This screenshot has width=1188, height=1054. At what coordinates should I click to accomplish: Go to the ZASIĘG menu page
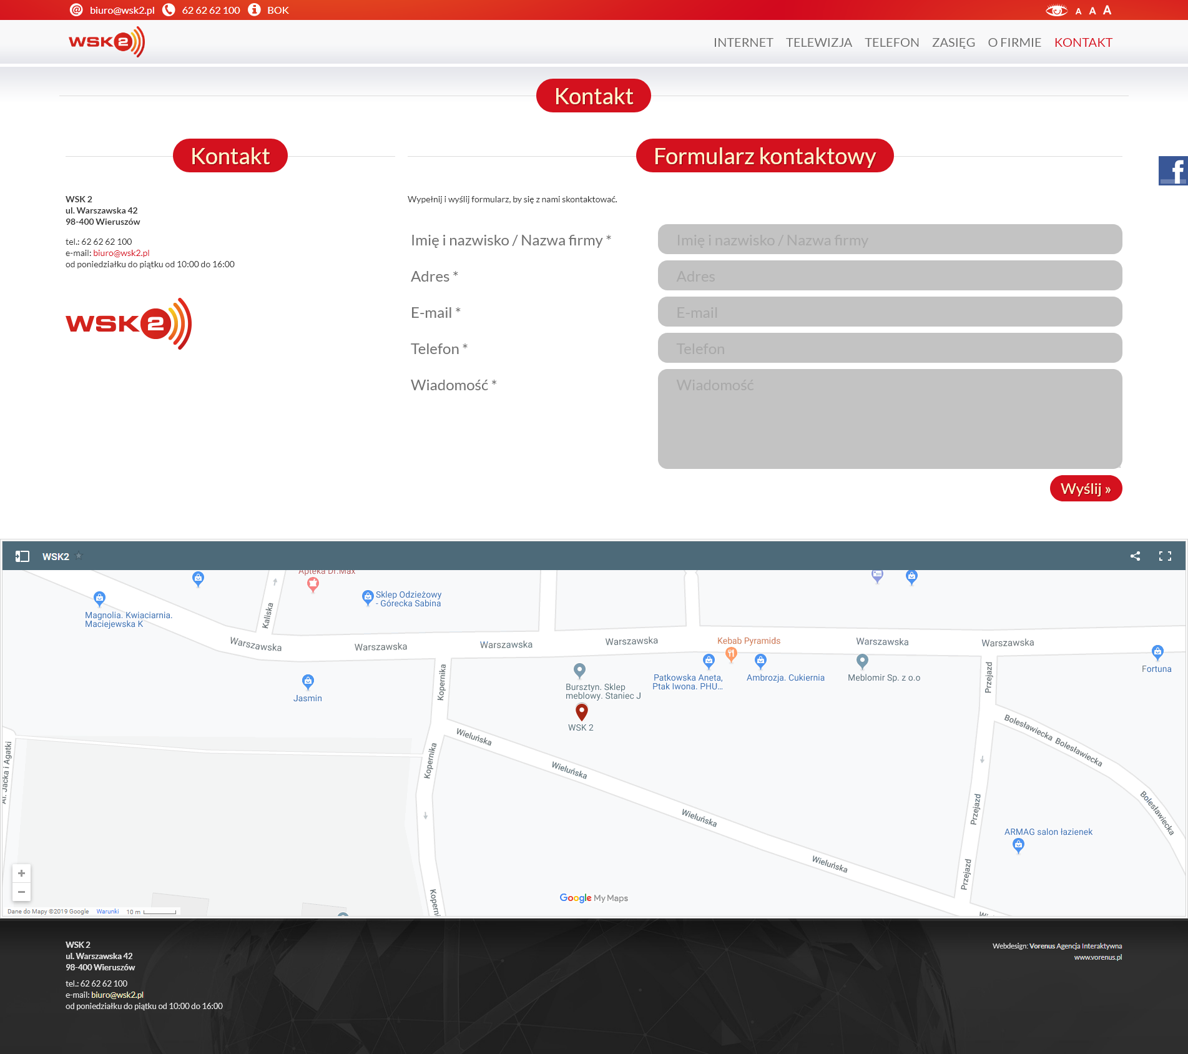tap(953, 42)
